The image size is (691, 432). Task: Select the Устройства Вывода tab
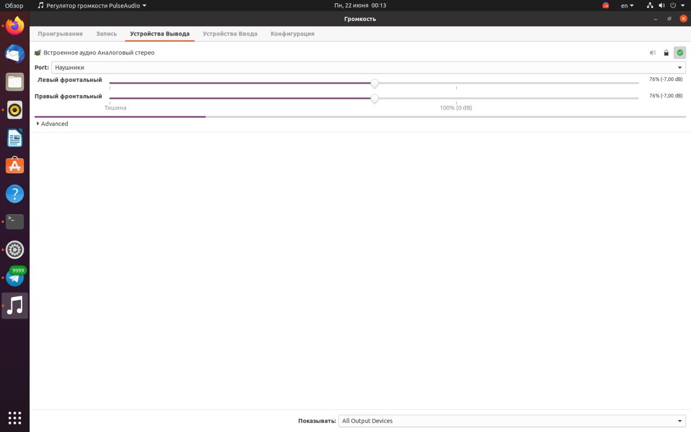[x=160, y=33]
